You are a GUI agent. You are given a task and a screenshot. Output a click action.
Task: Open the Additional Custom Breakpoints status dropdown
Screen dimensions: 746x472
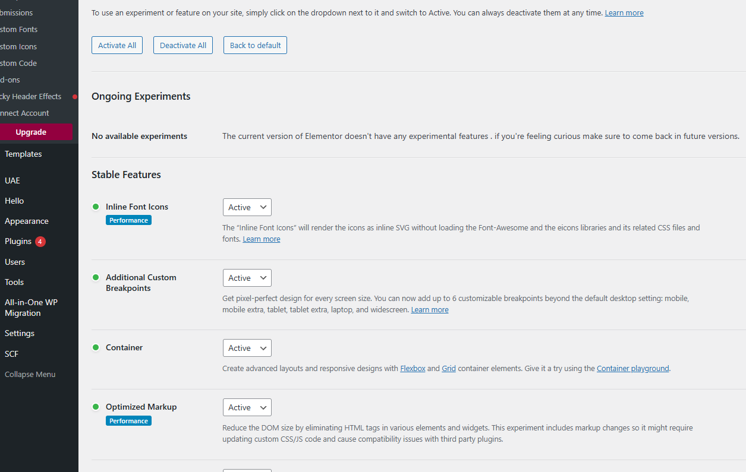247,278
